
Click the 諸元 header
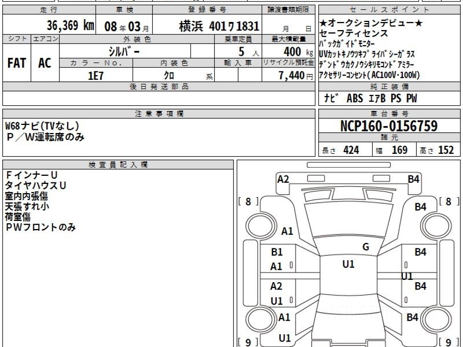point(390,138)
